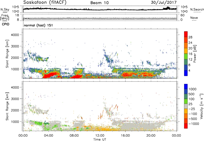Screen dimensions: 204x141
Task: Click the CPID label
Action: [x=6, y=24]
